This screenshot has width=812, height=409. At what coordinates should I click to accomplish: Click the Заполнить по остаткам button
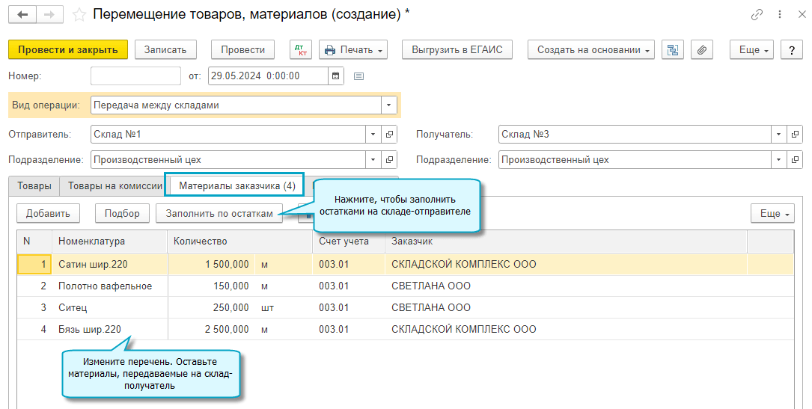(x=219, y=213)
